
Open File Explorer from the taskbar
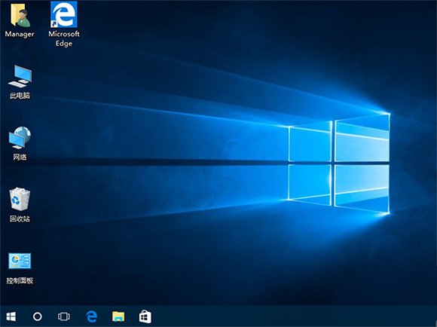118,316
